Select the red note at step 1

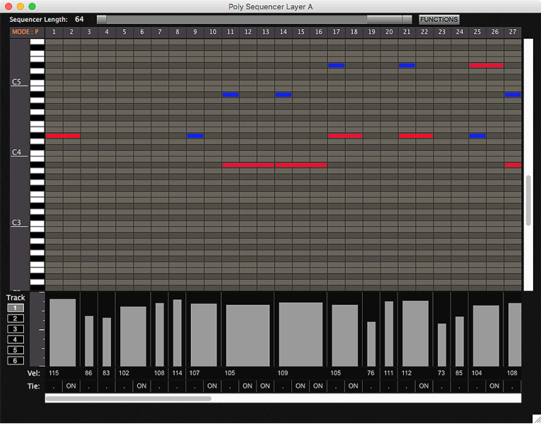tap(63, 136)
